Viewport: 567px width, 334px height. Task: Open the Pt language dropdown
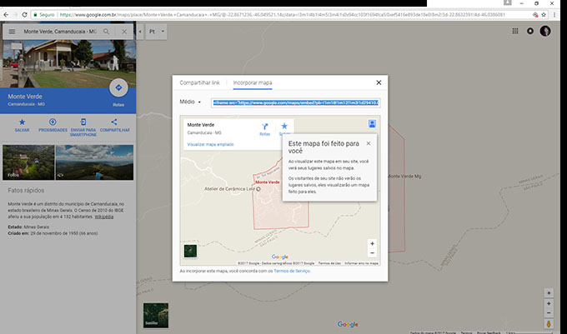coord(157,32)
